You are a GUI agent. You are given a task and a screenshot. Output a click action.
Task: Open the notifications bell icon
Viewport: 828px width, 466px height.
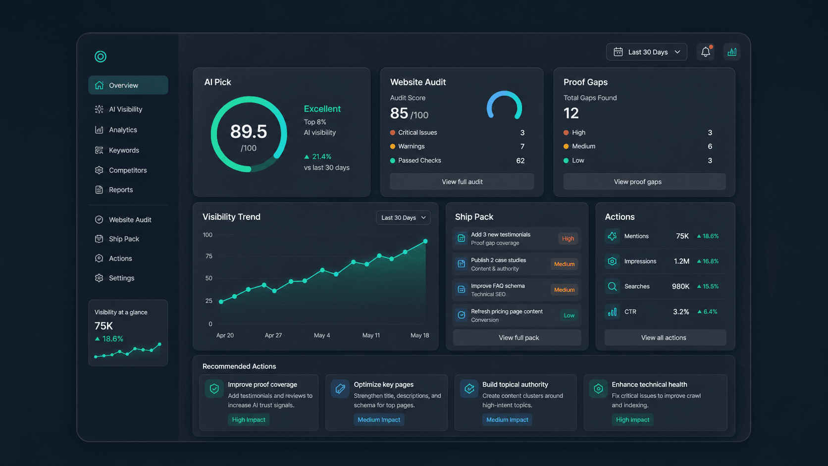pyautogui.click(x=706, y=52)
